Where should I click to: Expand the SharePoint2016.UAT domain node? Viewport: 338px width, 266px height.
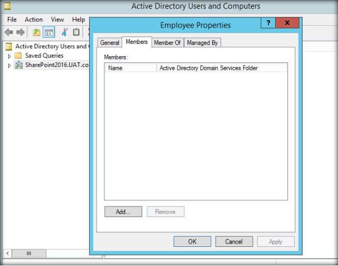[x=10, y=66]
